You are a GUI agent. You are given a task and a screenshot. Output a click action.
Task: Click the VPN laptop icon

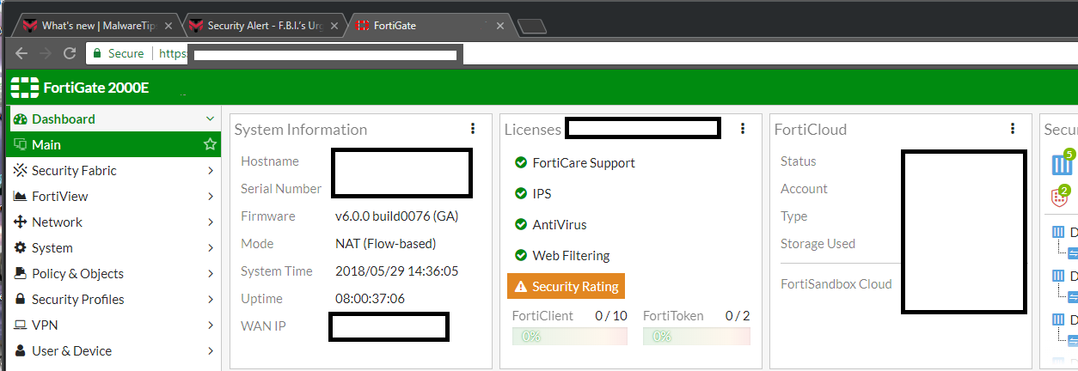coord(21,325)
